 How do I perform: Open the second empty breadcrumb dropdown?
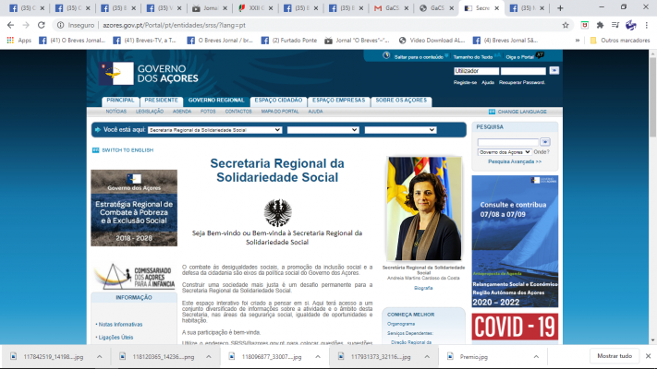tap(322, 130)
